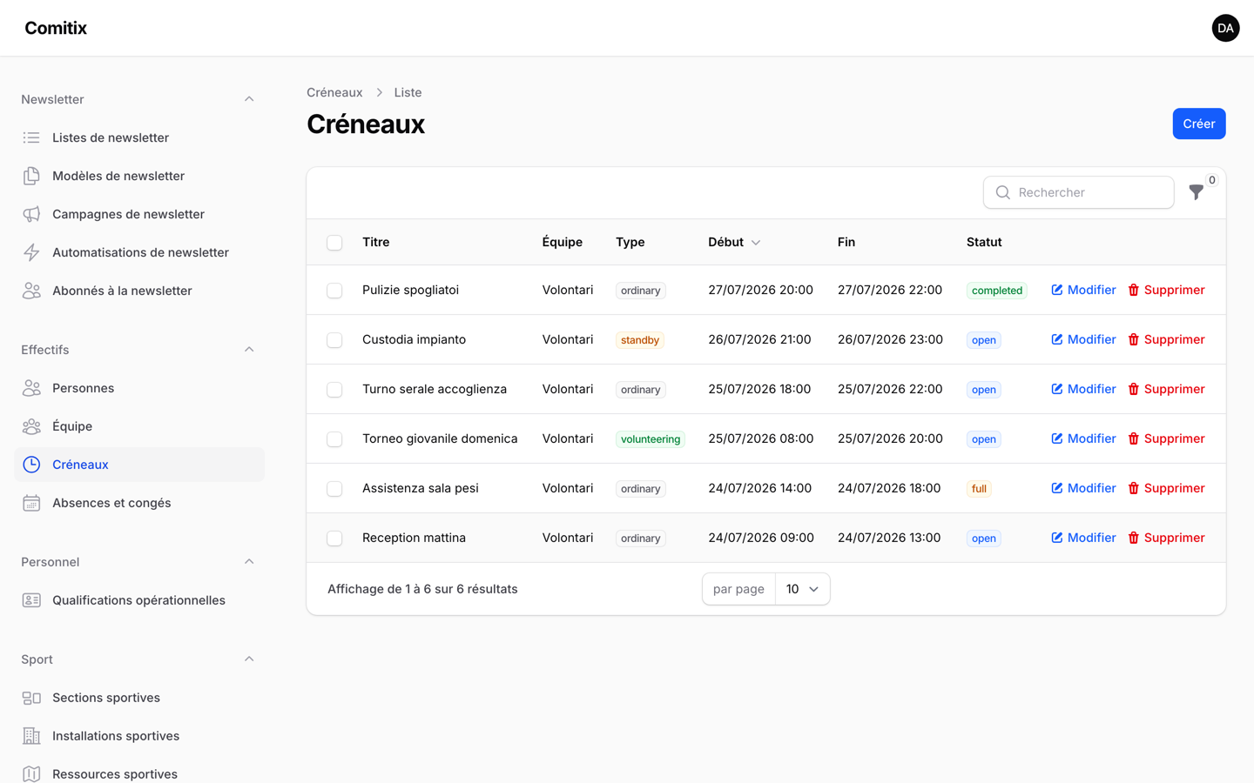Go to Absences et congés page
The width and height of the screenshot is (1254, 783).
coord(139,503)
